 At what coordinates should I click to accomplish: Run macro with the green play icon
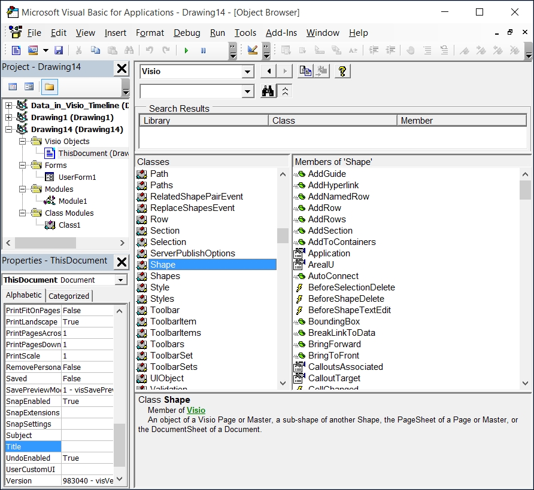(x=186, y=50)
